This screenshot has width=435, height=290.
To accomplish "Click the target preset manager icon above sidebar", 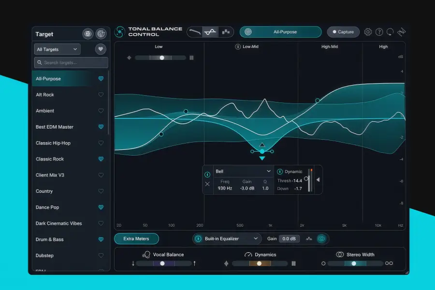I will coord(87,34).
